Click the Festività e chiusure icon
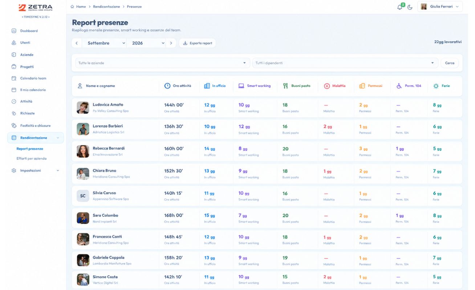Image resolution: width=475 pixels, height=290 pixels. (14, 125)
